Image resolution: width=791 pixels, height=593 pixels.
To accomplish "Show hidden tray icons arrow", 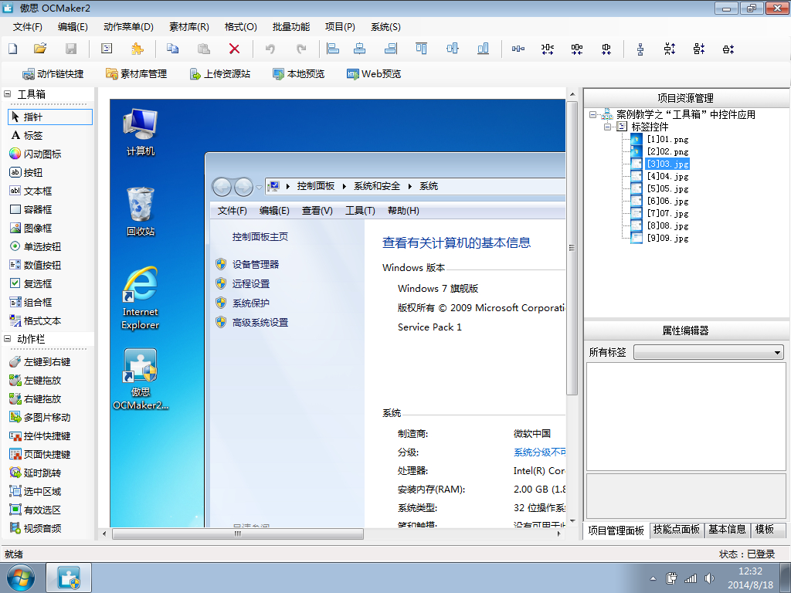I will tap(653, 579).
